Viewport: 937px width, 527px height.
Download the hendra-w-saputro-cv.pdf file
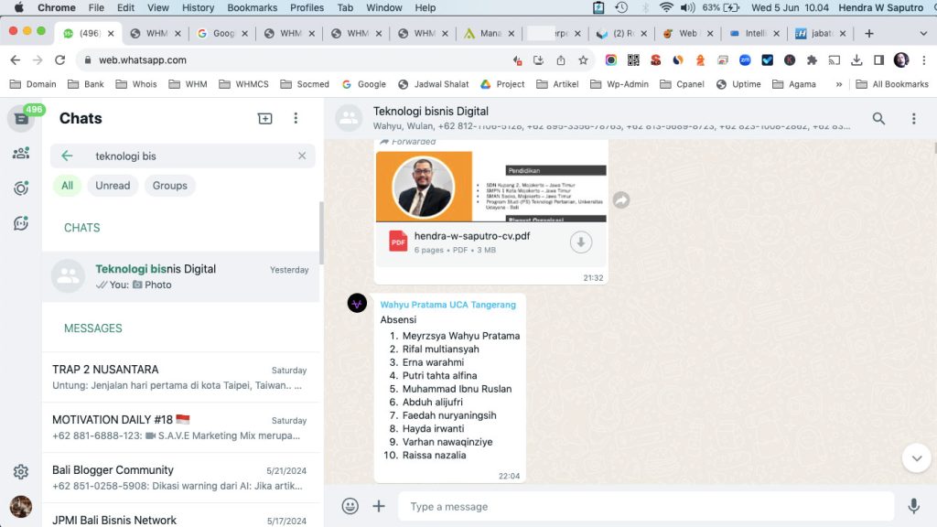[581, 242]
